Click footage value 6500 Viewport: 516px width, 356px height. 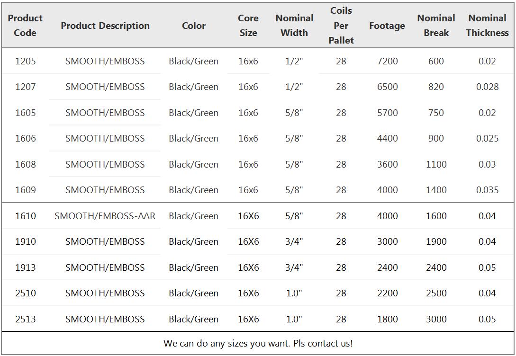tap(387, 87)
